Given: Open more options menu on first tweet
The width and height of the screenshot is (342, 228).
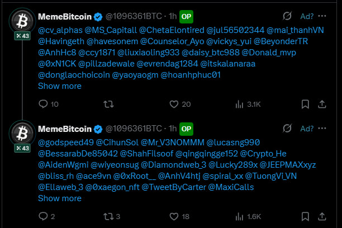Looking at the screenshot, I should click(x=322, y=16).
